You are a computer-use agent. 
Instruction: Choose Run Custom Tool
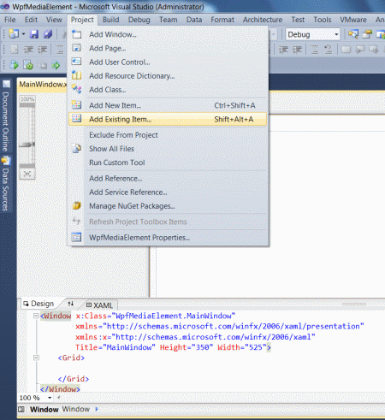click(168, 163)
